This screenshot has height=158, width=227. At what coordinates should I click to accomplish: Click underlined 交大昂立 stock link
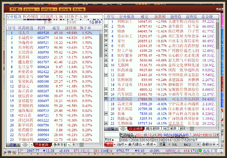pyautogui.click(x=176, y=123)
